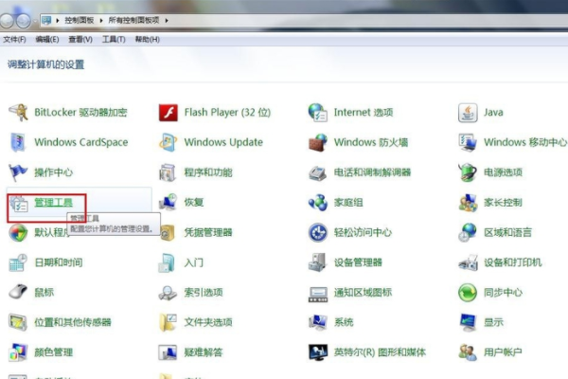
Task: Click the Java icon
Action: pos(468,112)
